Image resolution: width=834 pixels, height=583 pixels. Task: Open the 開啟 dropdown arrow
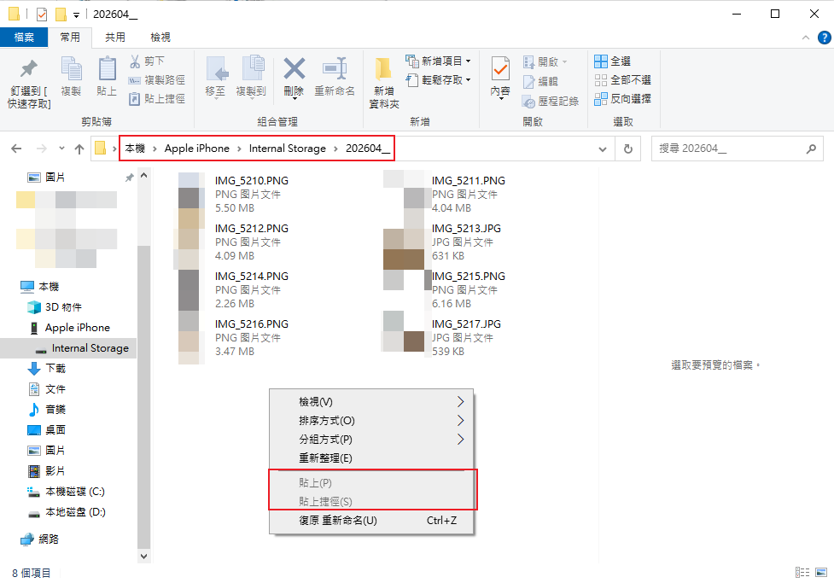coord(565,61)
